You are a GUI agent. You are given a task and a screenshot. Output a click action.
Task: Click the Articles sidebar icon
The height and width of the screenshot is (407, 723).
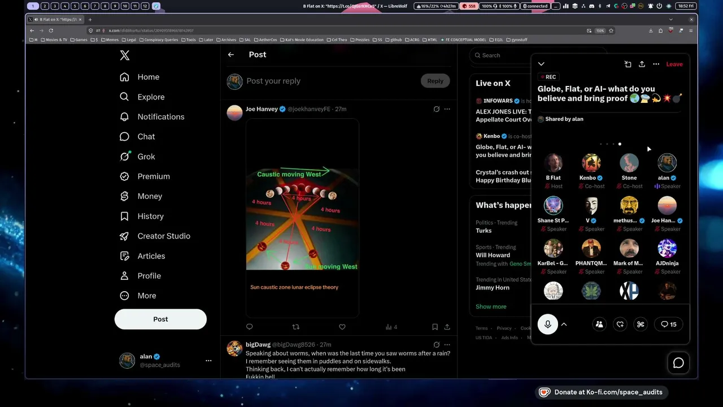coord(125,256)
